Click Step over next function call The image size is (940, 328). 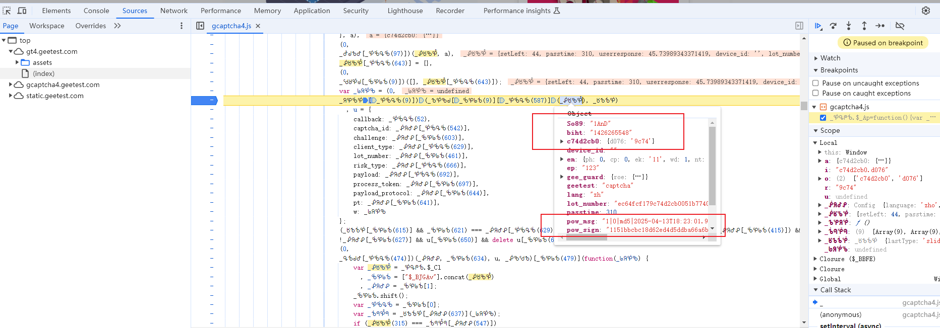[x=833, y=26]
